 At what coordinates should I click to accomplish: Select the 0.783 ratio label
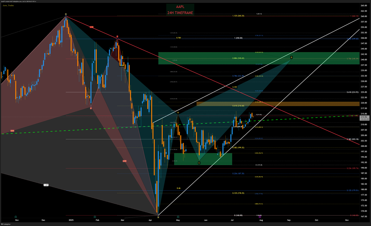click(178, 38)
